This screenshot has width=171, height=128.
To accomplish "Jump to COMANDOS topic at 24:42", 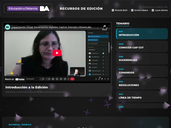I will click(x=142, y=71).
